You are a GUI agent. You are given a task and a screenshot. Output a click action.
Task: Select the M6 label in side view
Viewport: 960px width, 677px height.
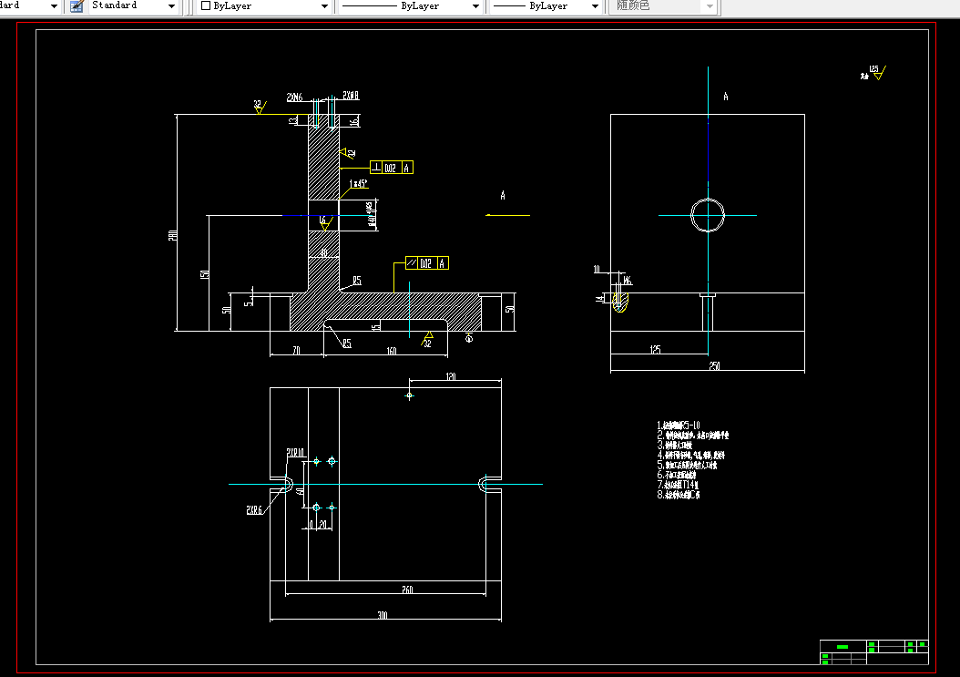coord(628,281)
